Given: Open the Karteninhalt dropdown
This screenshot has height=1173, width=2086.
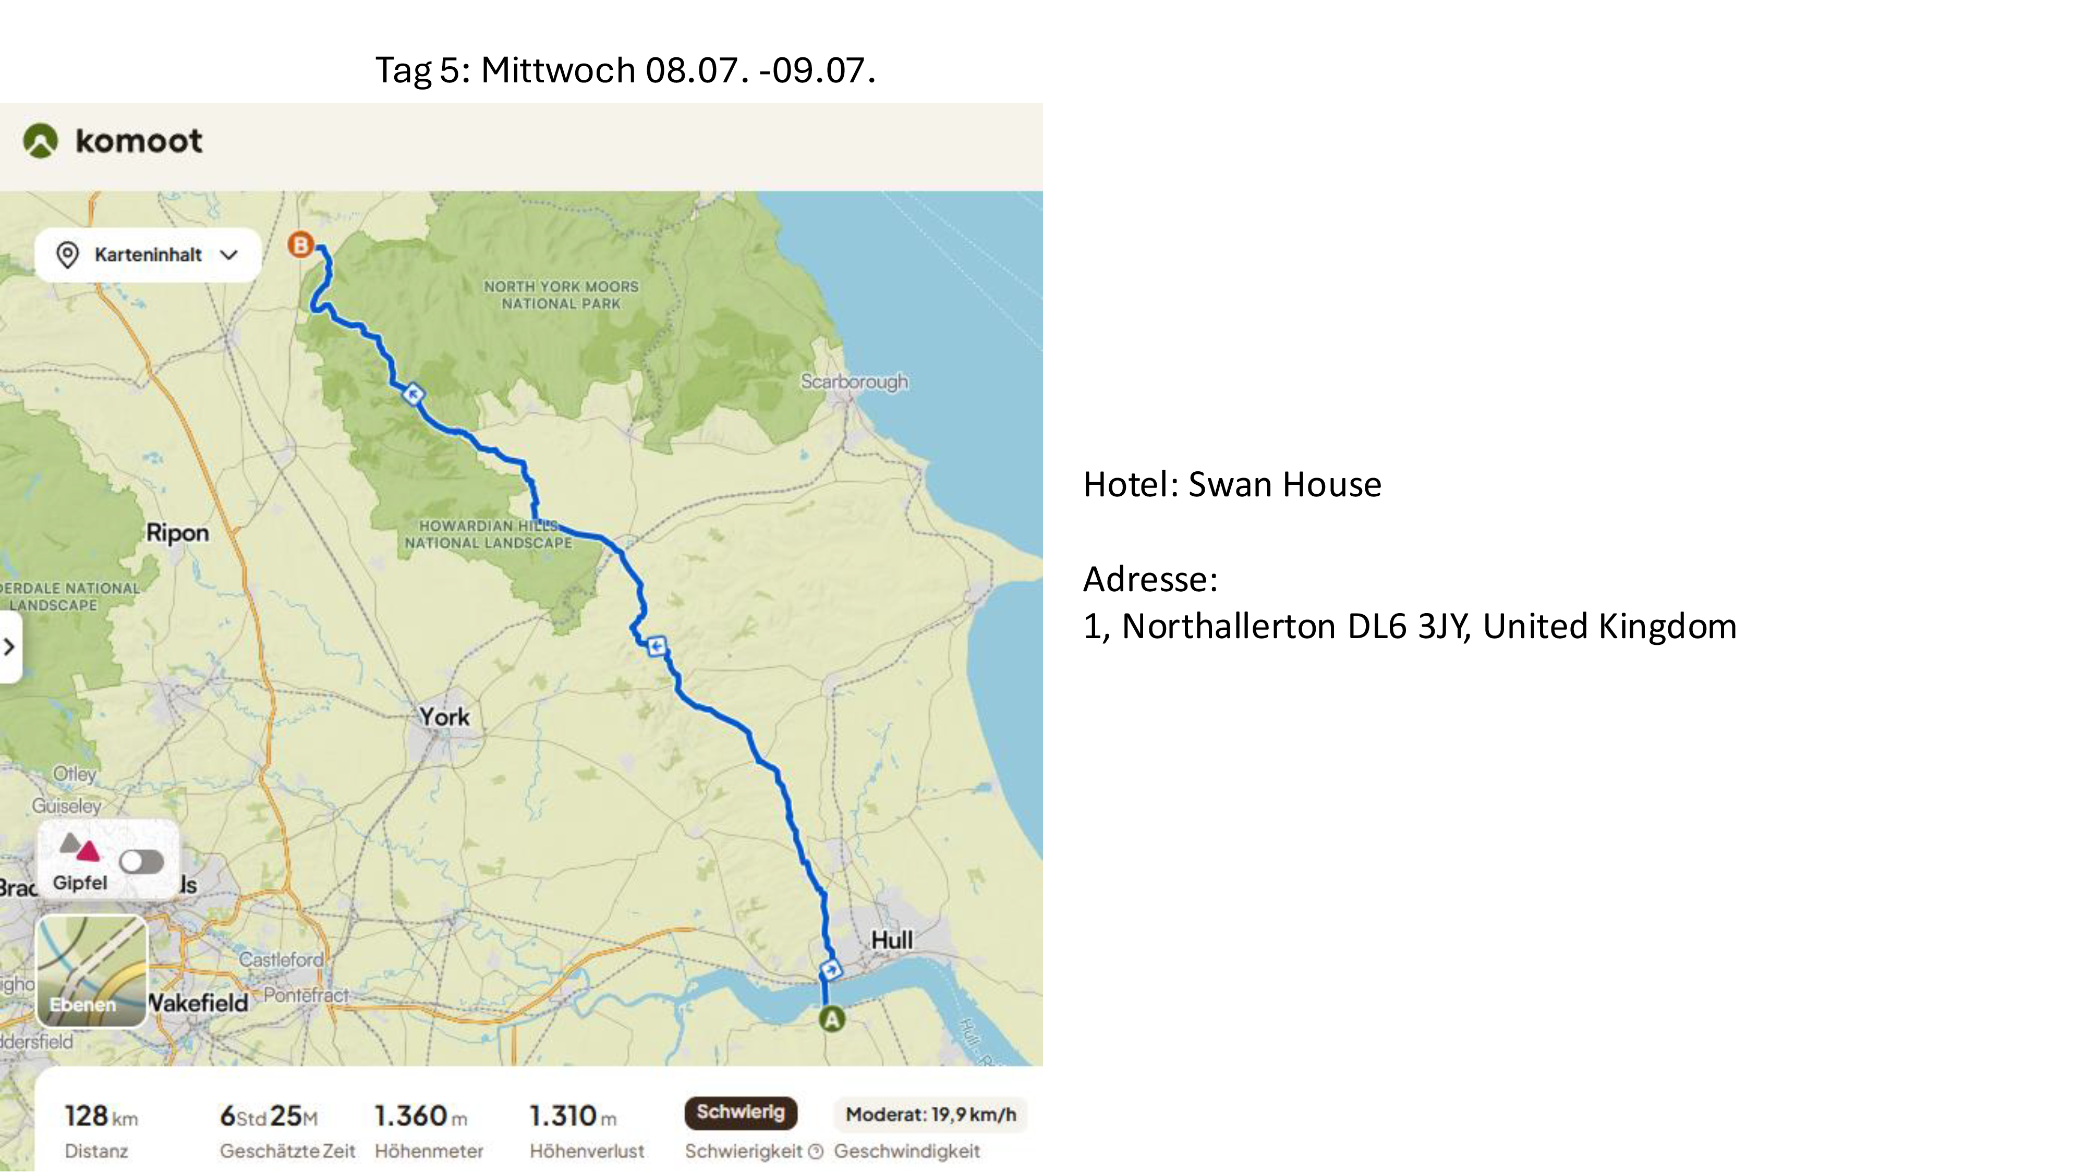Looking at the screenshot, I should coord(148,255).
